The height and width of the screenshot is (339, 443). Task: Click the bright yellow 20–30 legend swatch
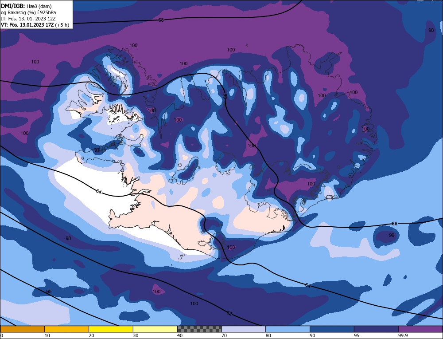[111, 329]
